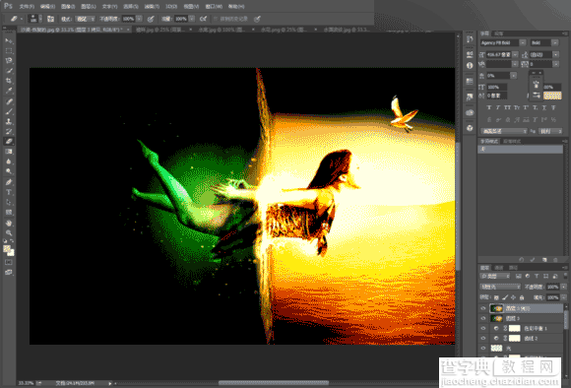Enable airbrush mode icon in options bar
571x388 pixels.
click(x=203, y=19)
